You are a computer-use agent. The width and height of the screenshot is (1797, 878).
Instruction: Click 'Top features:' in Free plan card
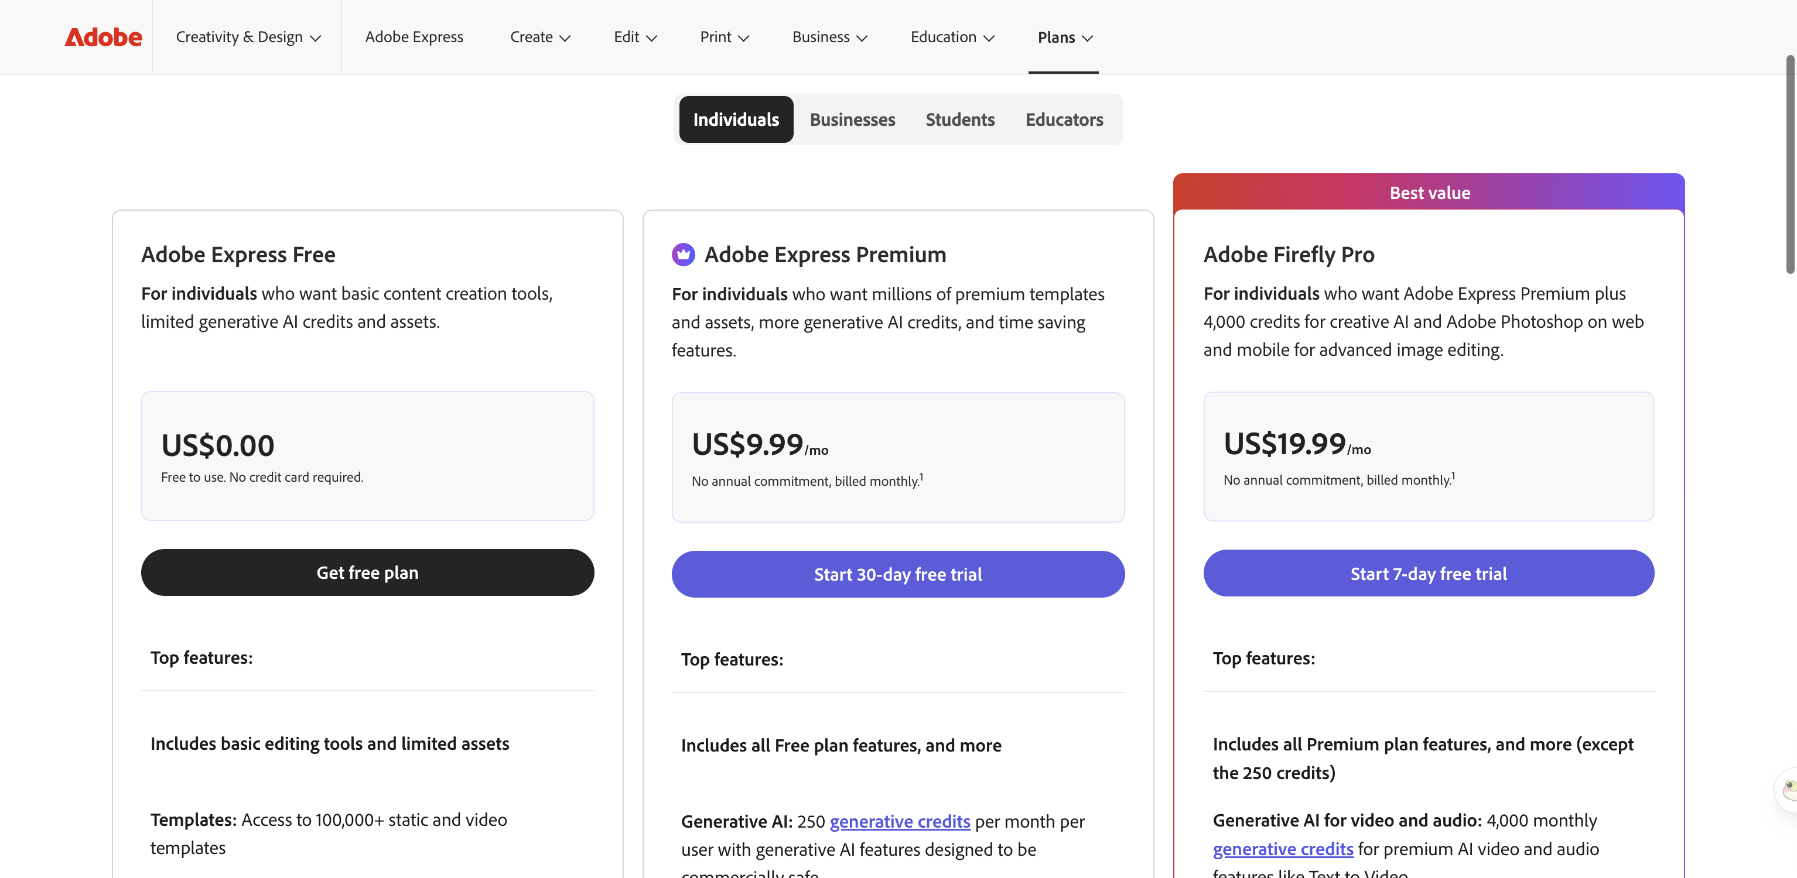[x=201, y=658]
